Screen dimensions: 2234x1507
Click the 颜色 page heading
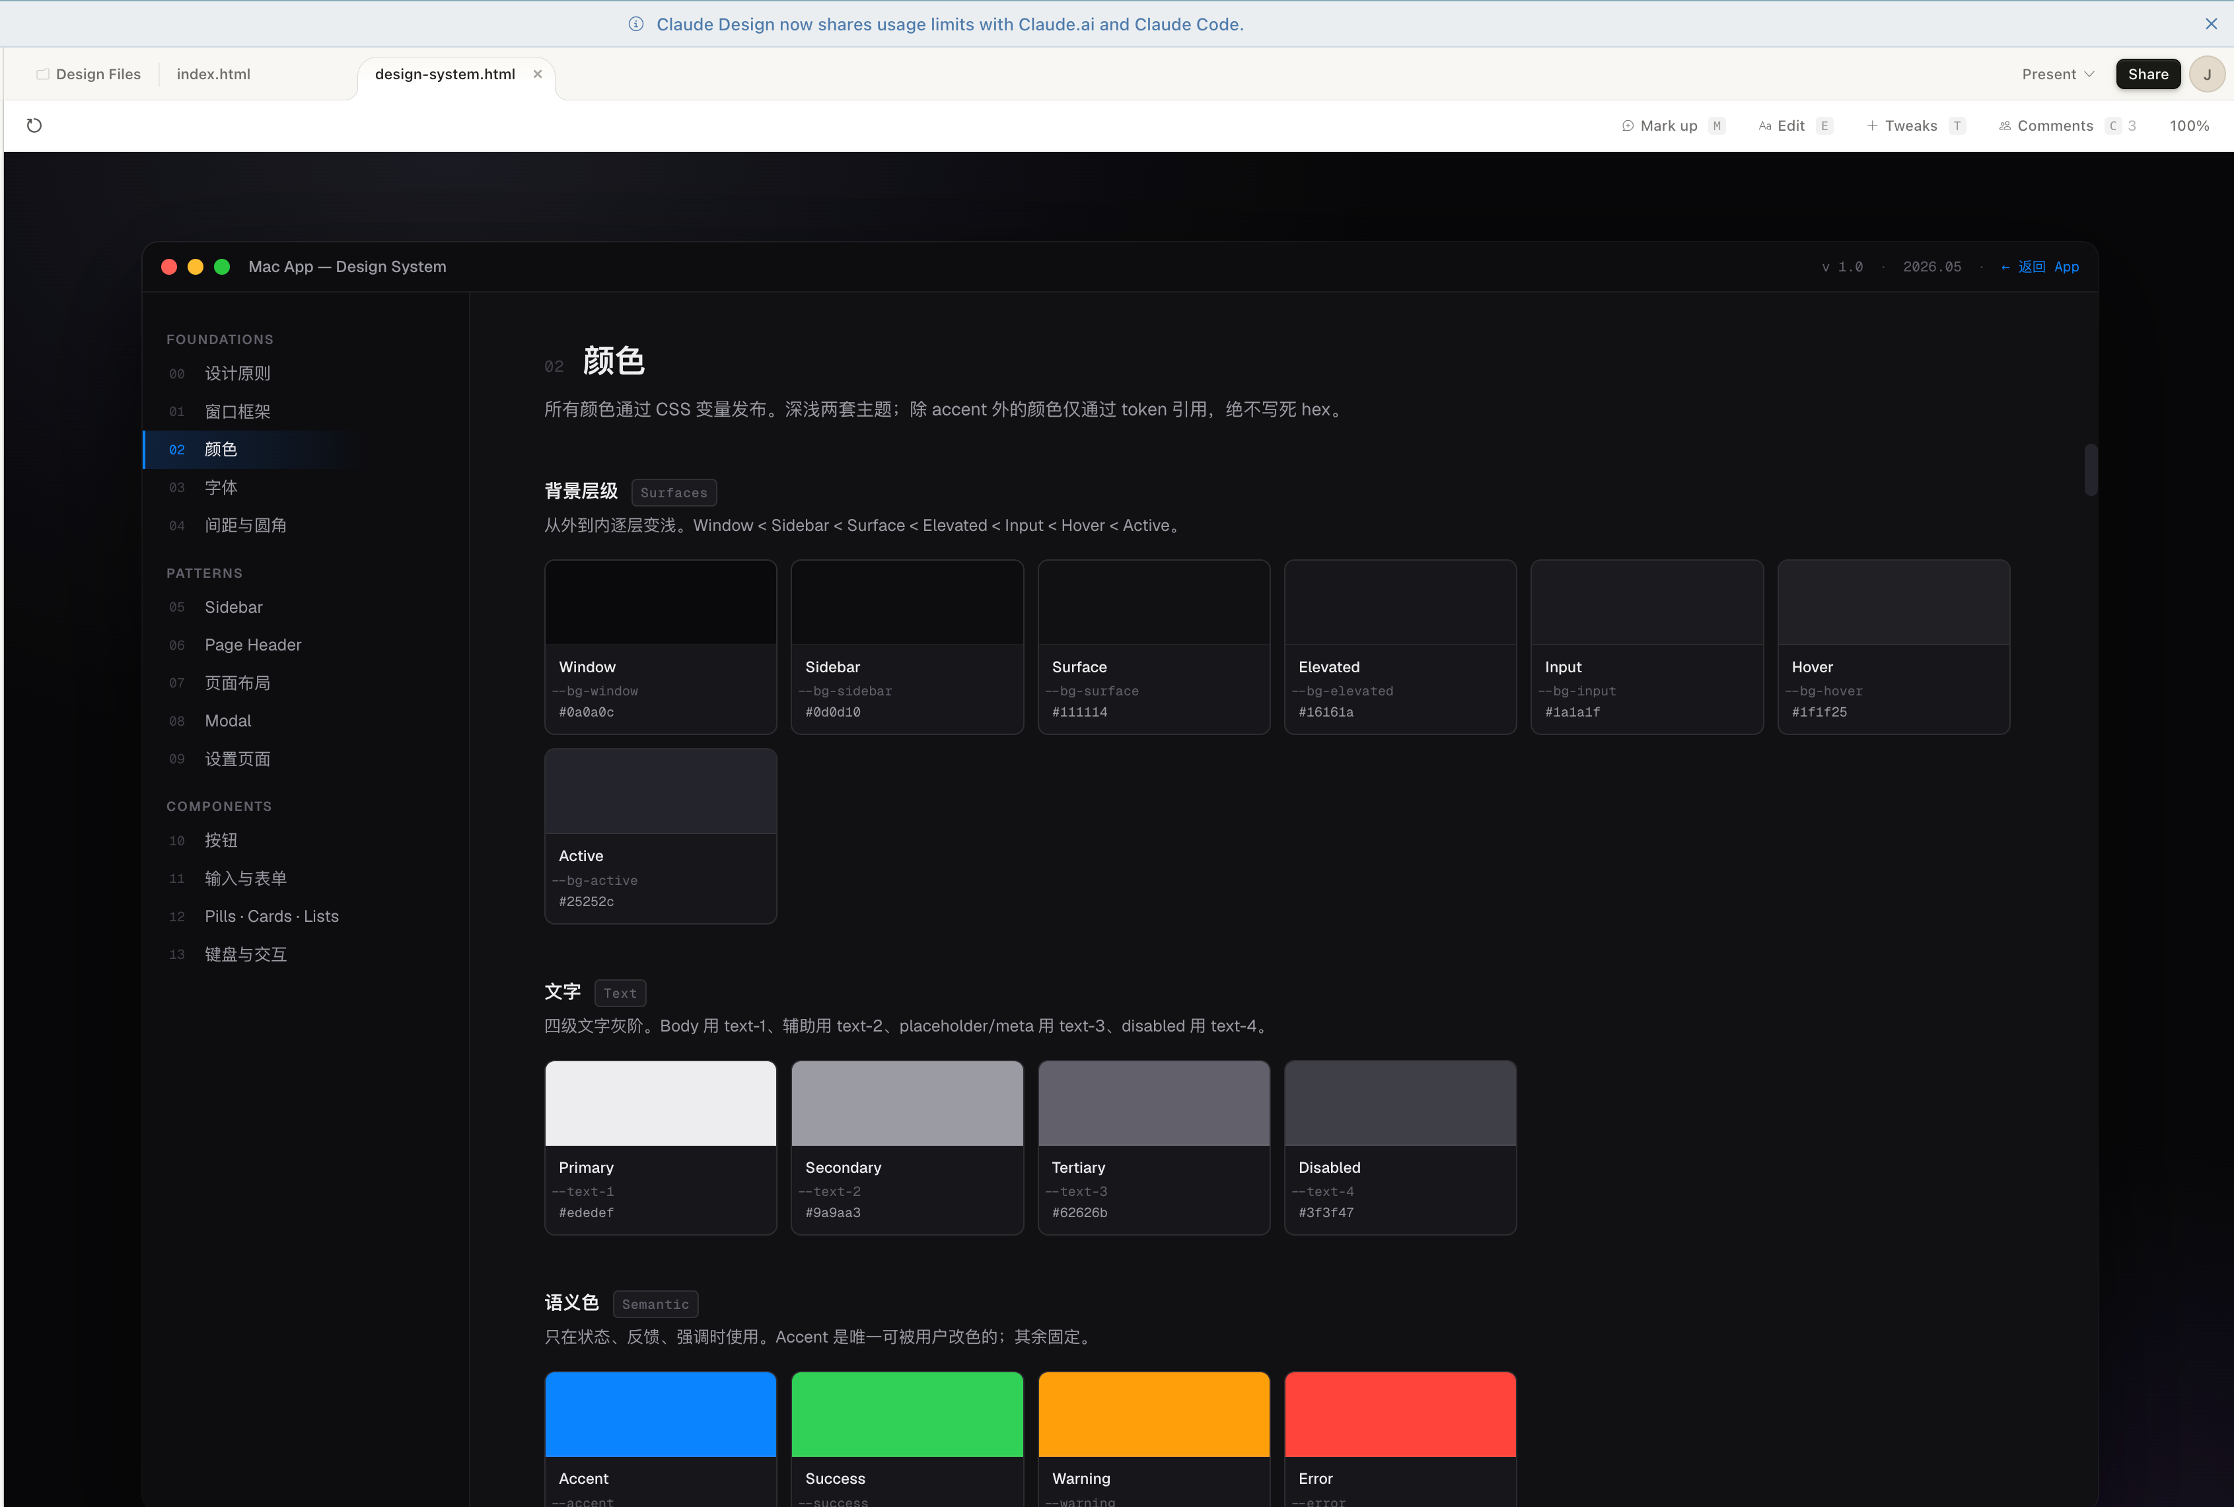[613, 361]
